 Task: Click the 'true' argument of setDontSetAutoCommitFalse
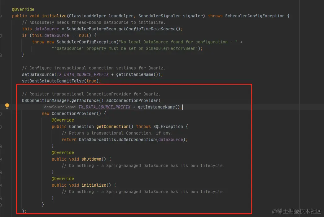(91, 81)
